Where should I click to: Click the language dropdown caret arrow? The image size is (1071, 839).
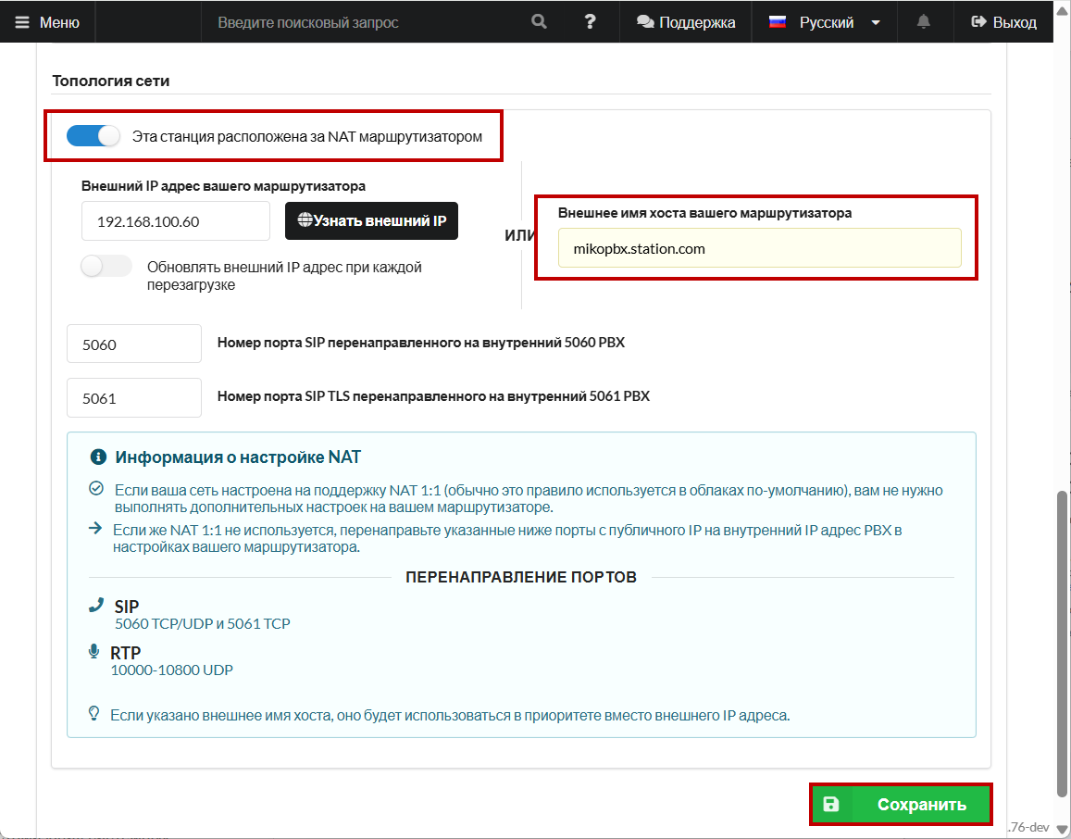coord(876,22)
